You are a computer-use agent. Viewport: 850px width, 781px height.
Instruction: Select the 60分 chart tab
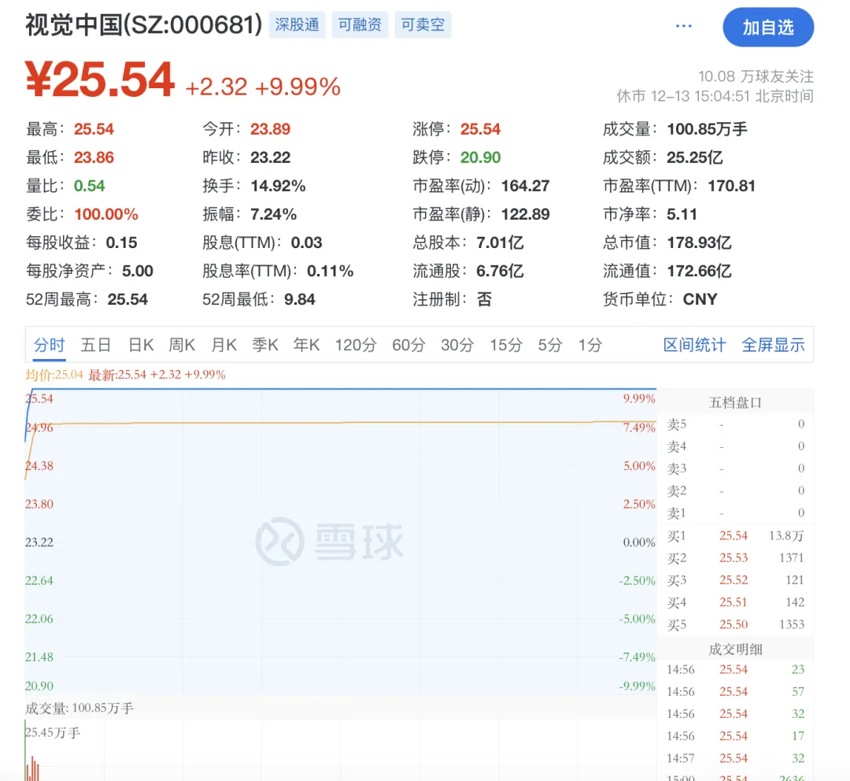click(408, 345)
